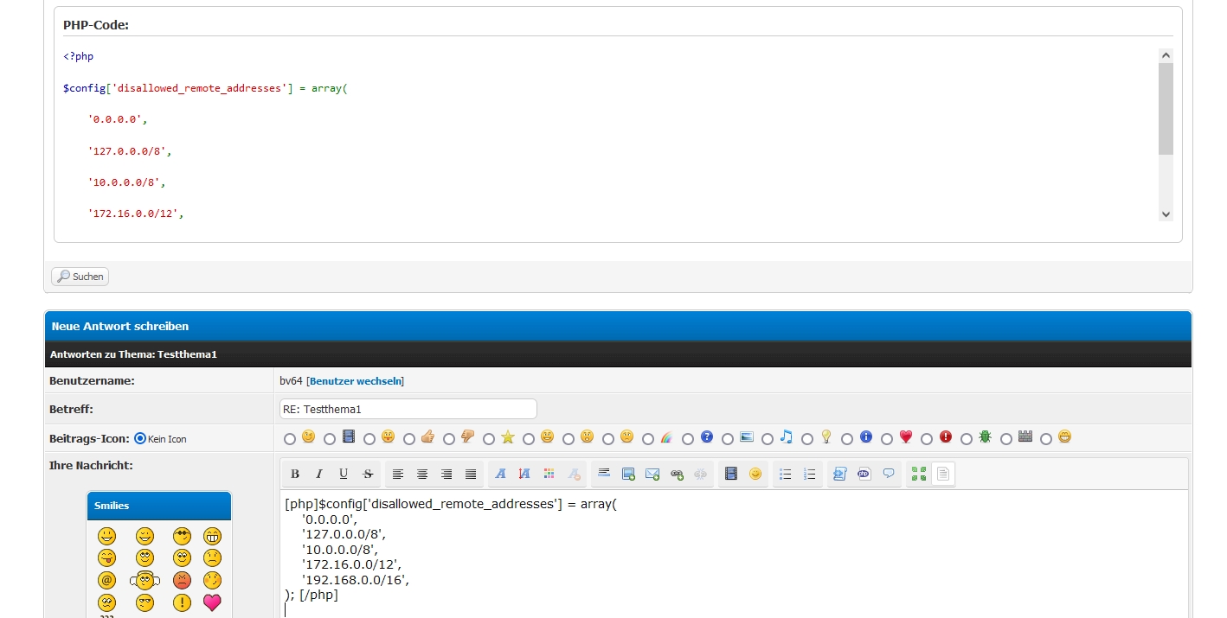Open the font color palette
Viewport: 1227px width, 618px height.
click(549, 474)
